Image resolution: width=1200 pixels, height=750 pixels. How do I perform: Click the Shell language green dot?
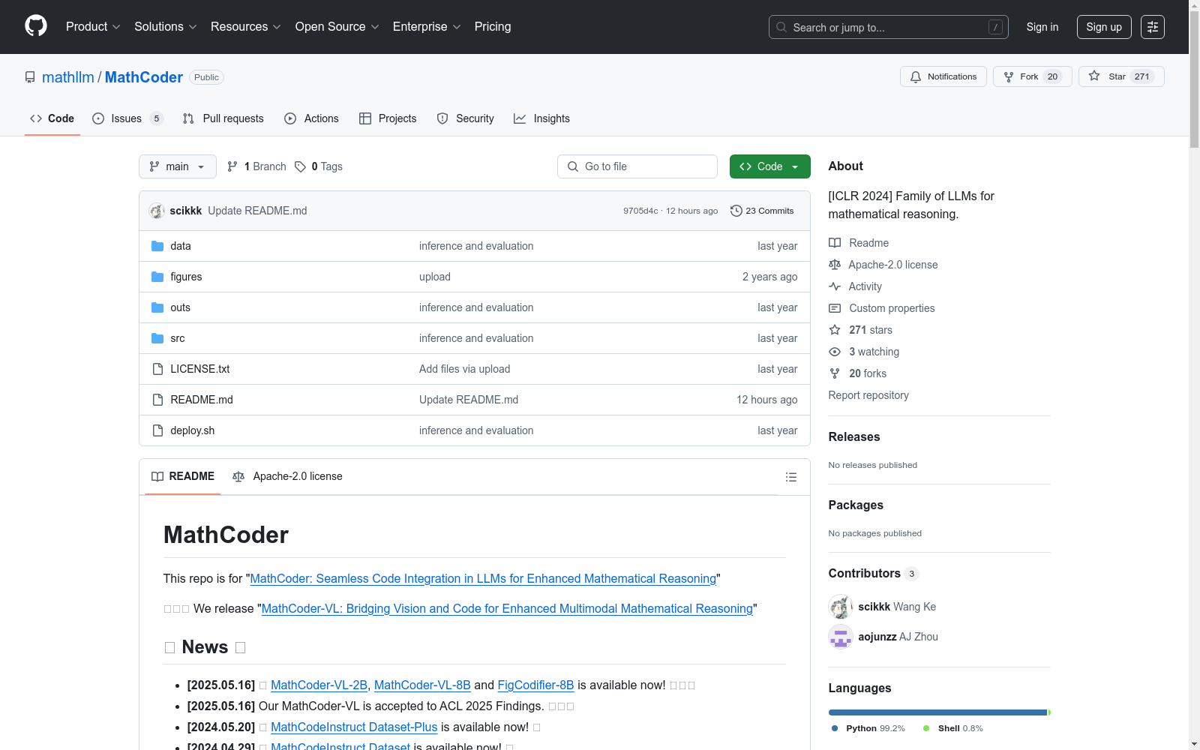coord(926,728)
